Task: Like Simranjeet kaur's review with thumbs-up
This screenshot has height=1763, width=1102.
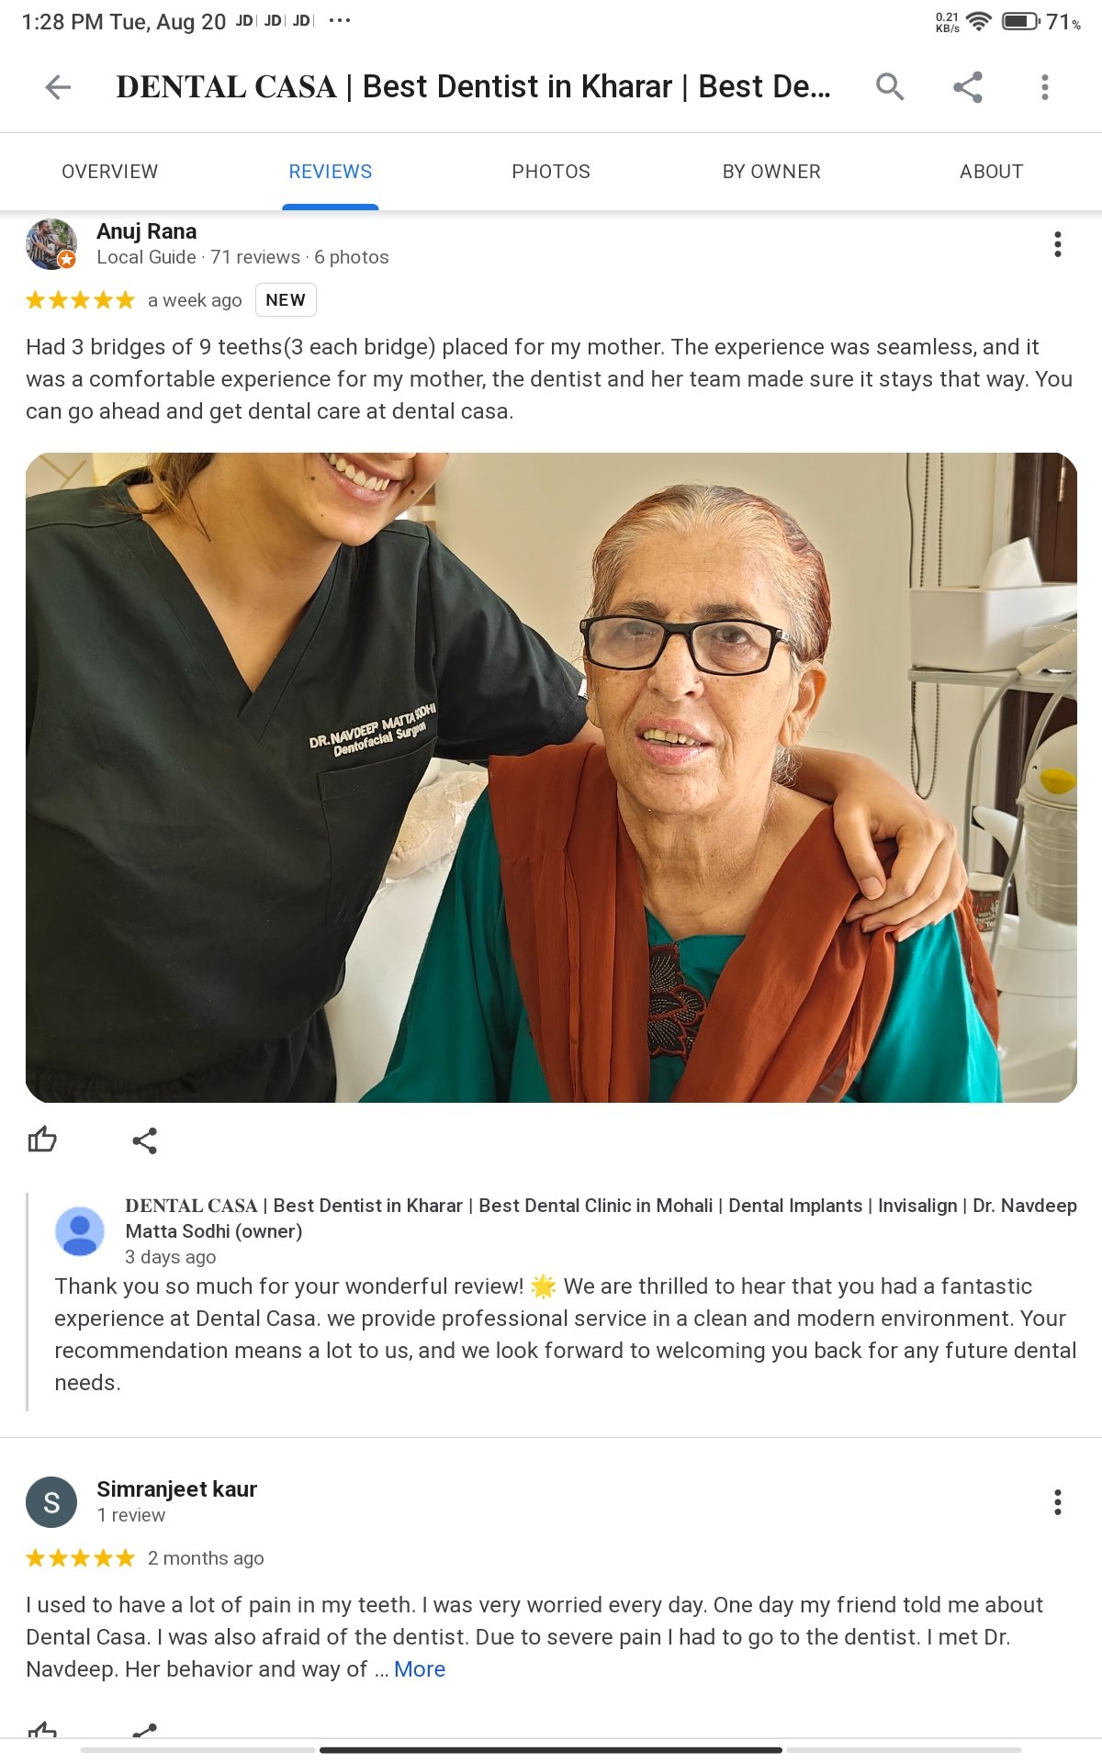Action: coord(42,1730)
